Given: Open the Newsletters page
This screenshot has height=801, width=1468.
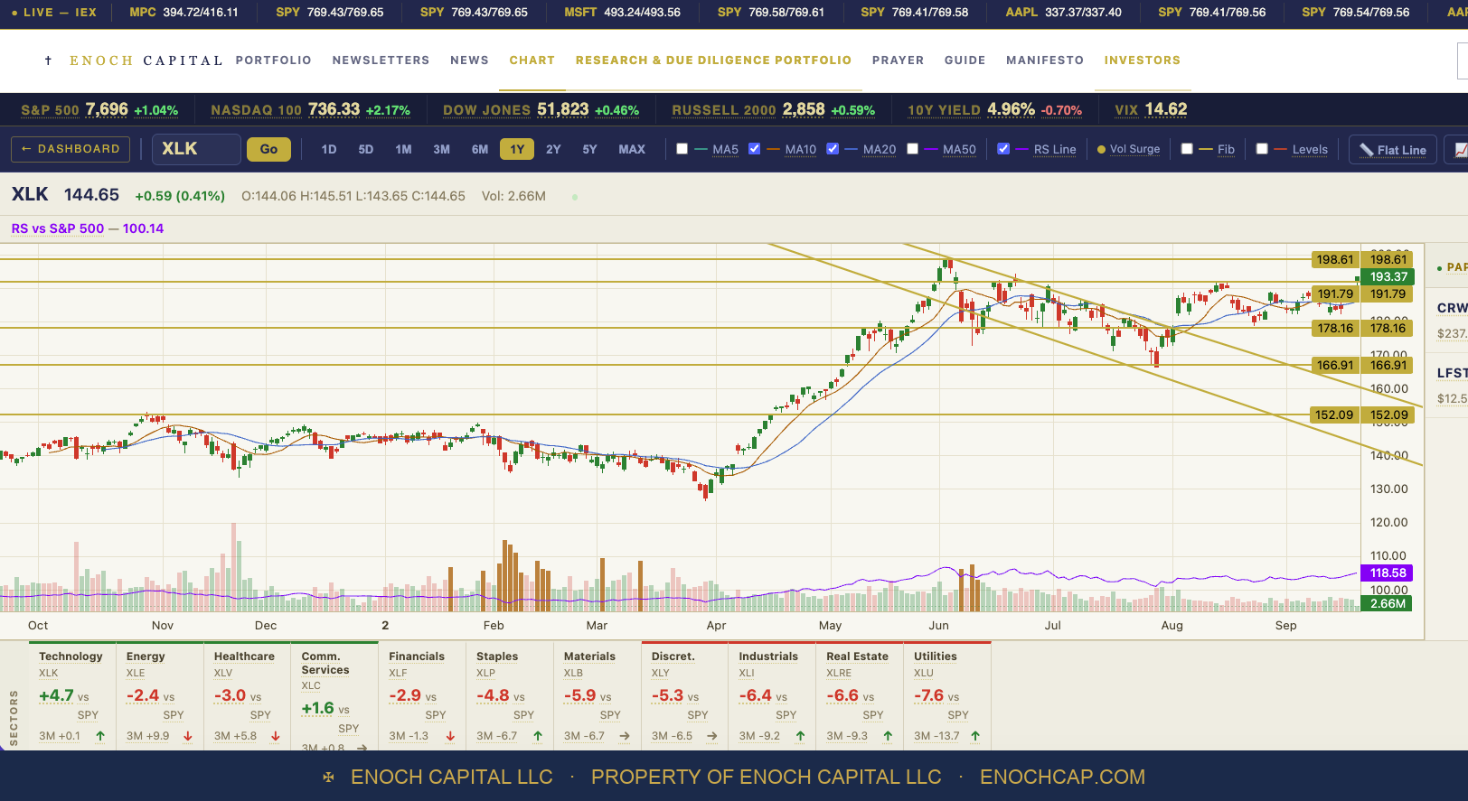Looking at the screenshot, I should click(x=381, y=61).
